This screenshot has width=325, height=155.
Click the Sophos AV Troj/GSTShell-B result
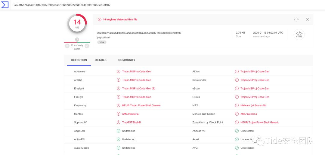pos(131,123)
